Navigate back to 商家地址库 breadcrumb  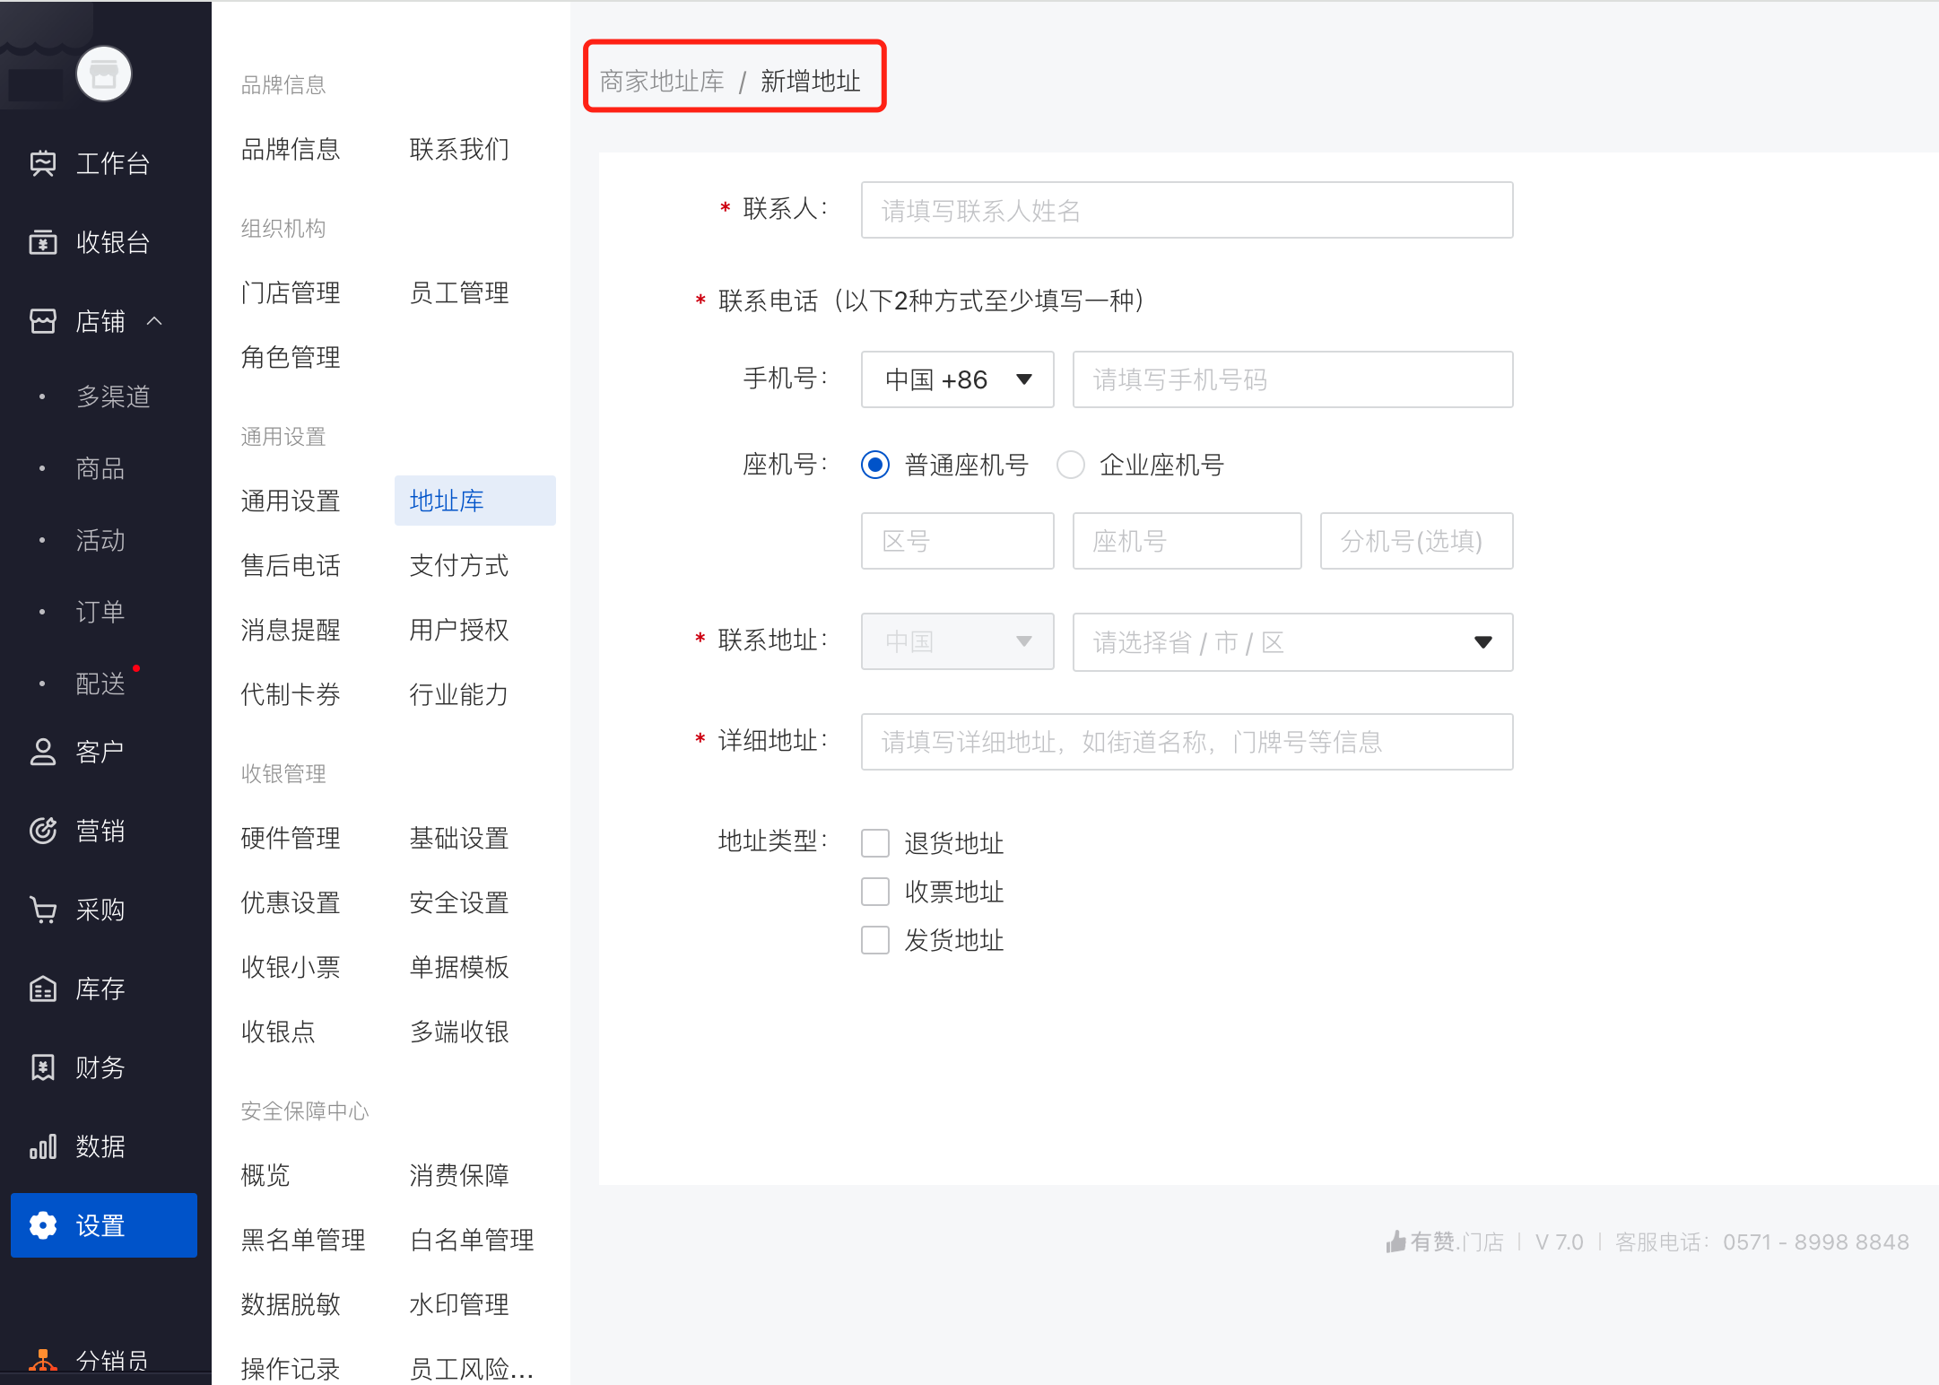(661, 79)
